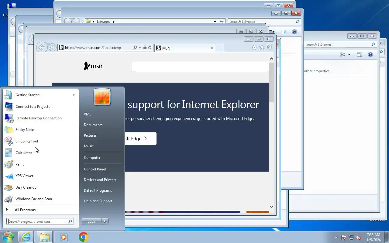Open help in right Libraries window

[370, 55]
